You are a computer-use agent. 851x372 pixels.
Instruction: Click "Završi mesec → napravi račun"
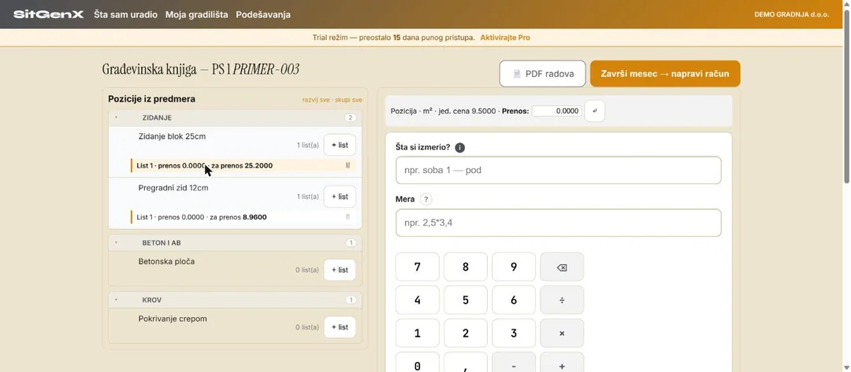point(665,74)
